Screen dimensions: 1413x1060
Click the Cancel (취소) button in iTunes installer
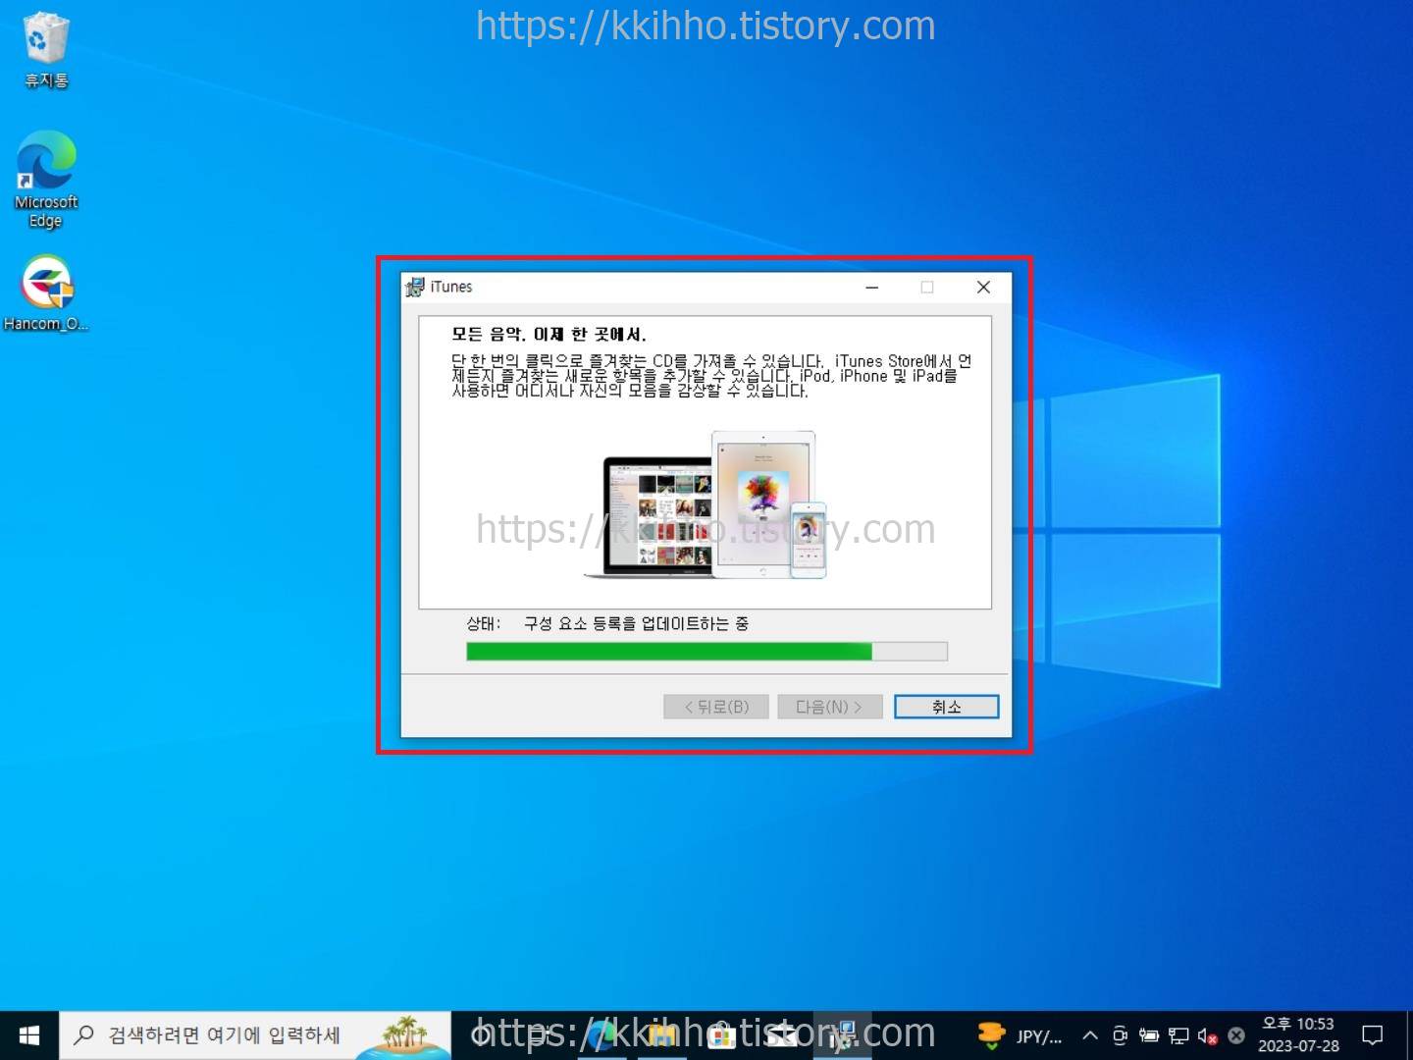946,707
